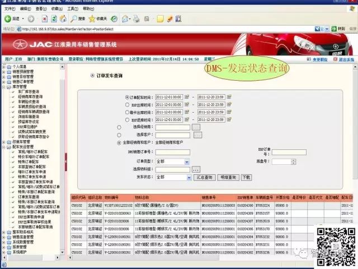Click the browse button beside 选择经销商
The image size is (358, 269).
coord(196,127)
